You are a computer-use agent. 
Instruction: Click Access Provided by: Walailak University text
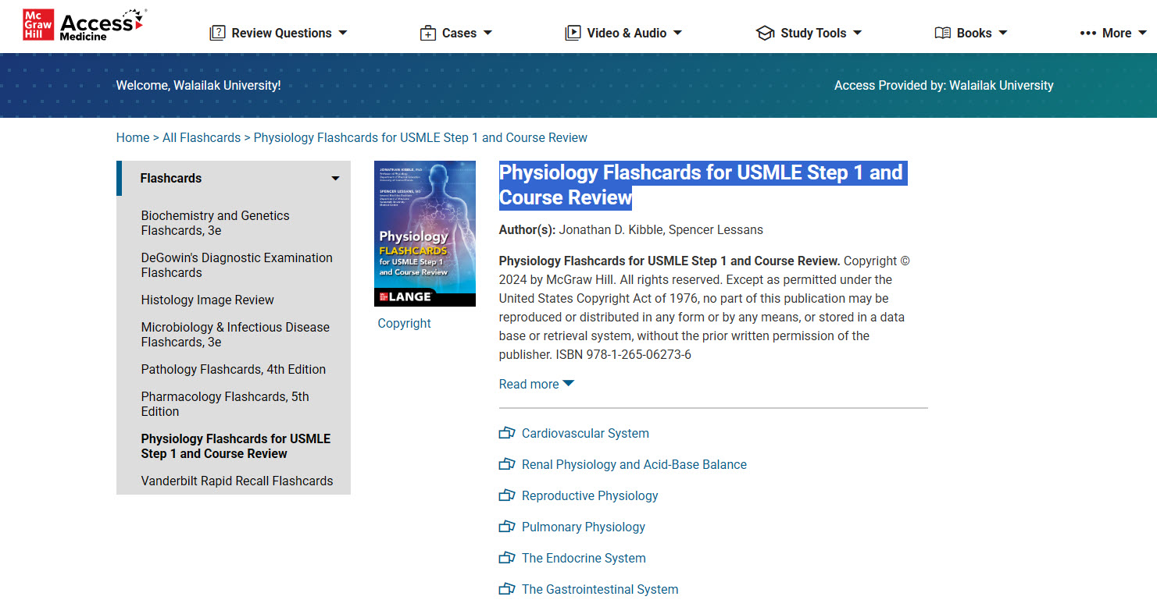[944, 85]
